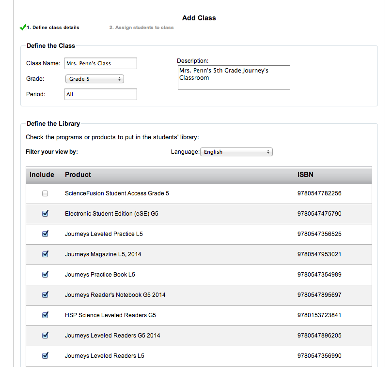The height and width of the screenshot is (367, 392).
Task: Click the Define the Library heading
Action: [53, 123]
